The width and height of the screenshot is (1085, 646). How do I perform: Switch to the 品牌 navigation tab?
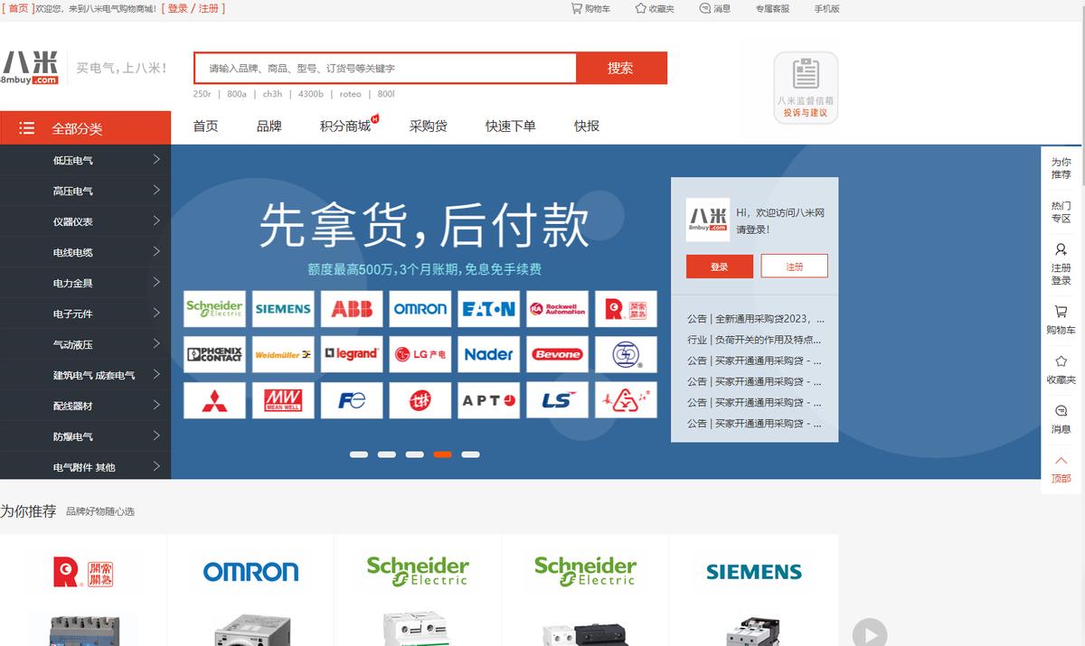(x=269, y=126)
